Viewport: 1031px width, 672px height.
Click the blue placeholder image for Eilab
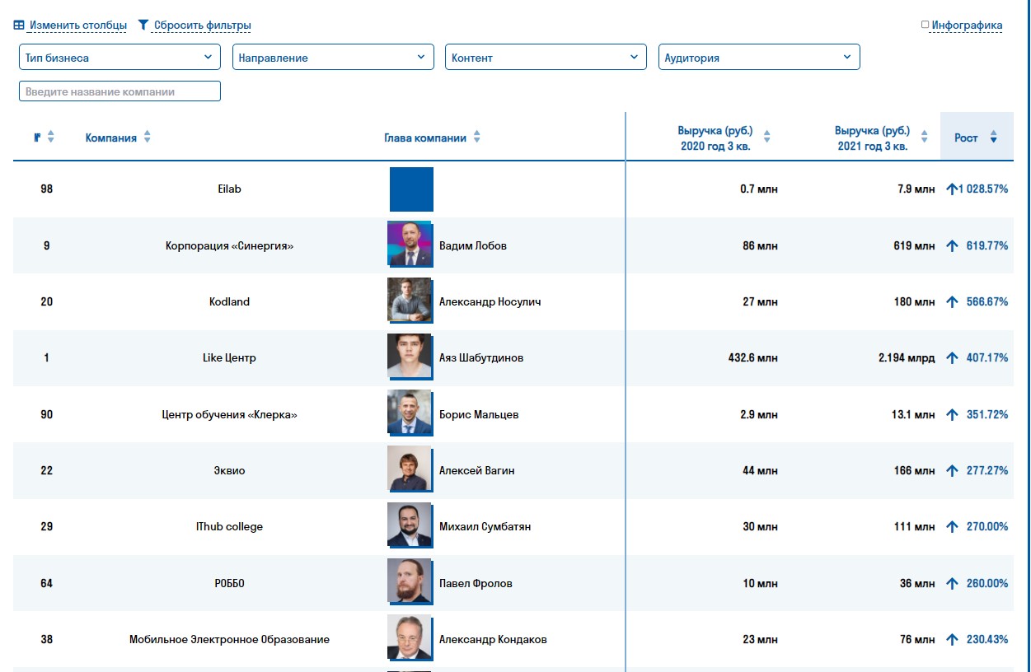[x=411, y=189]
